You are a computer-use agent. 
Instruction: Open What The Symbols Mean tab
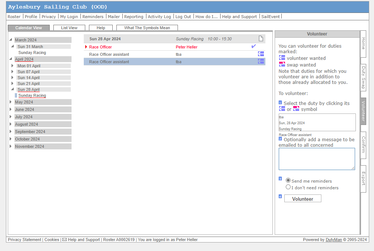tap(147, 28)
